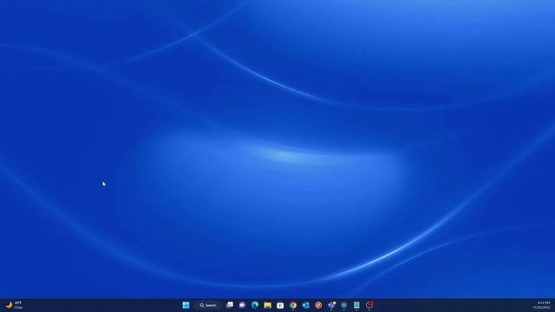
Task: Open the clock and date panel
Action: [x=542, y=305]
